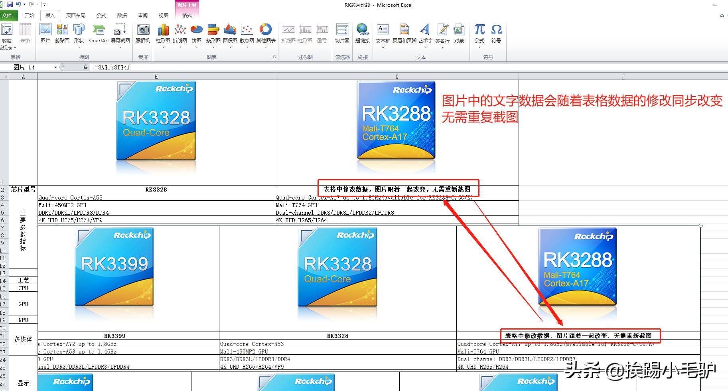Click the Insert Function fx button
The width and height of the screenshot is (728, 391).
click(x=85, y=67)
